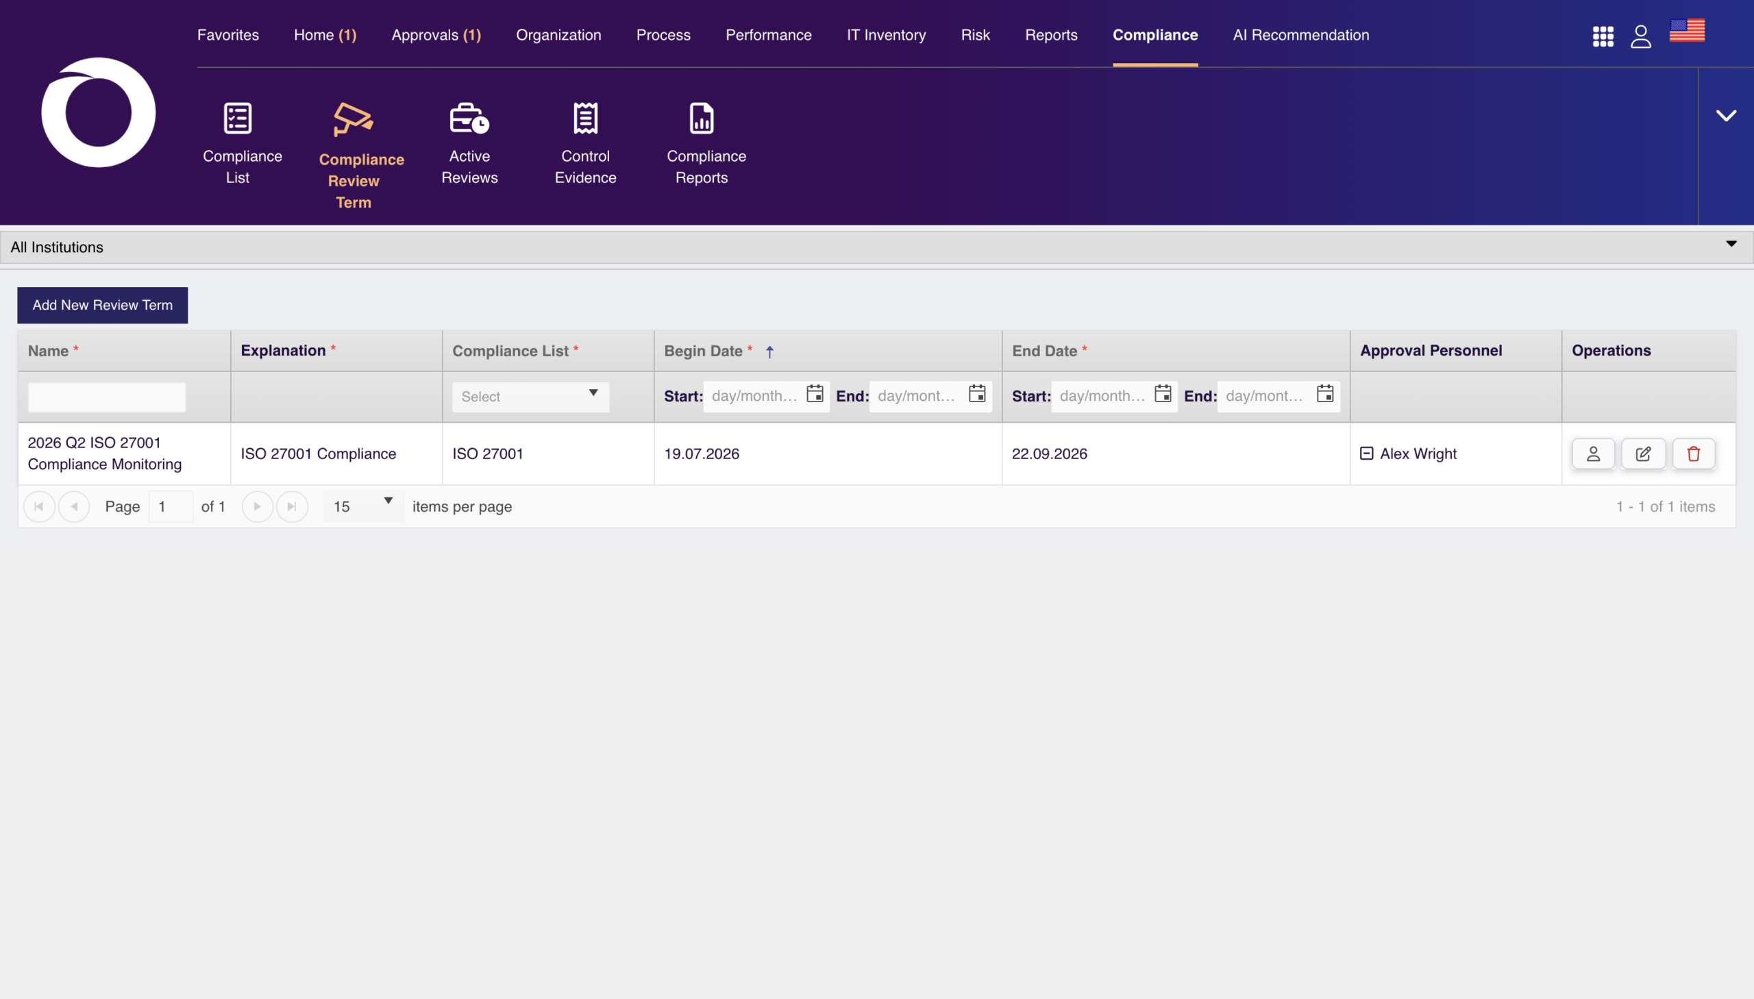Screen dimensions: 1754x999
Task: Go to first page of grid
Action: [x=39, y=506]
